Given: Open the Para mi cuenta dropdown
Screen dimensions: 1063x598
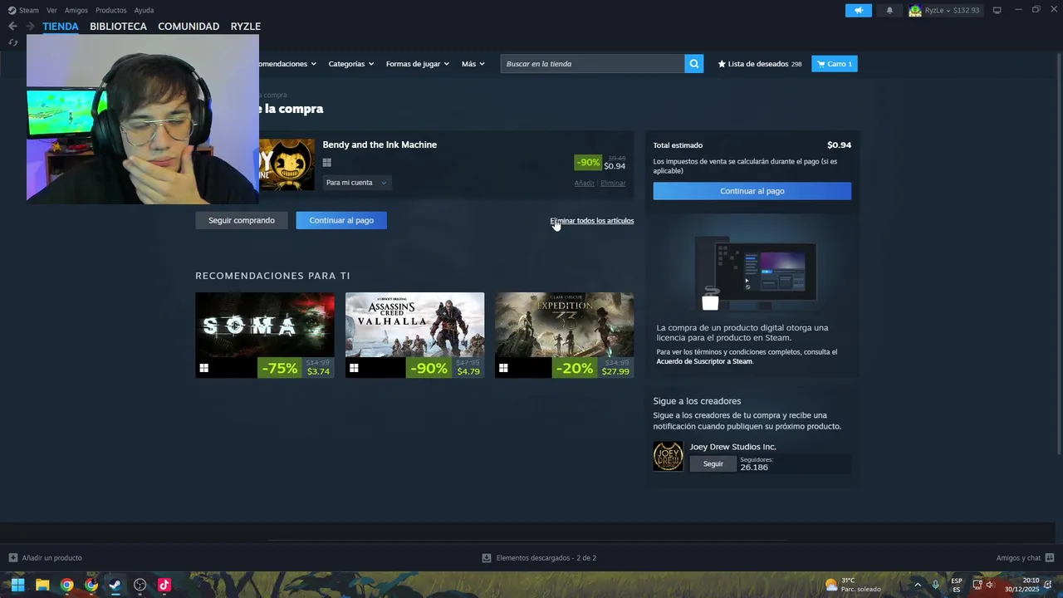Looking at the screenshot, I should (356, 183).
